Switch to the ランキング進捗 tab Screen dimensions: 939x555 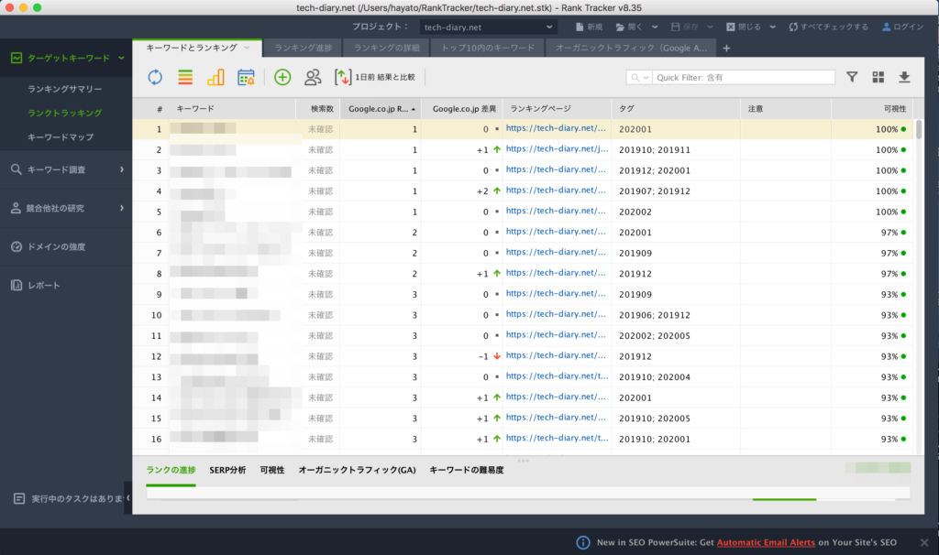click(x=303, y=48)
